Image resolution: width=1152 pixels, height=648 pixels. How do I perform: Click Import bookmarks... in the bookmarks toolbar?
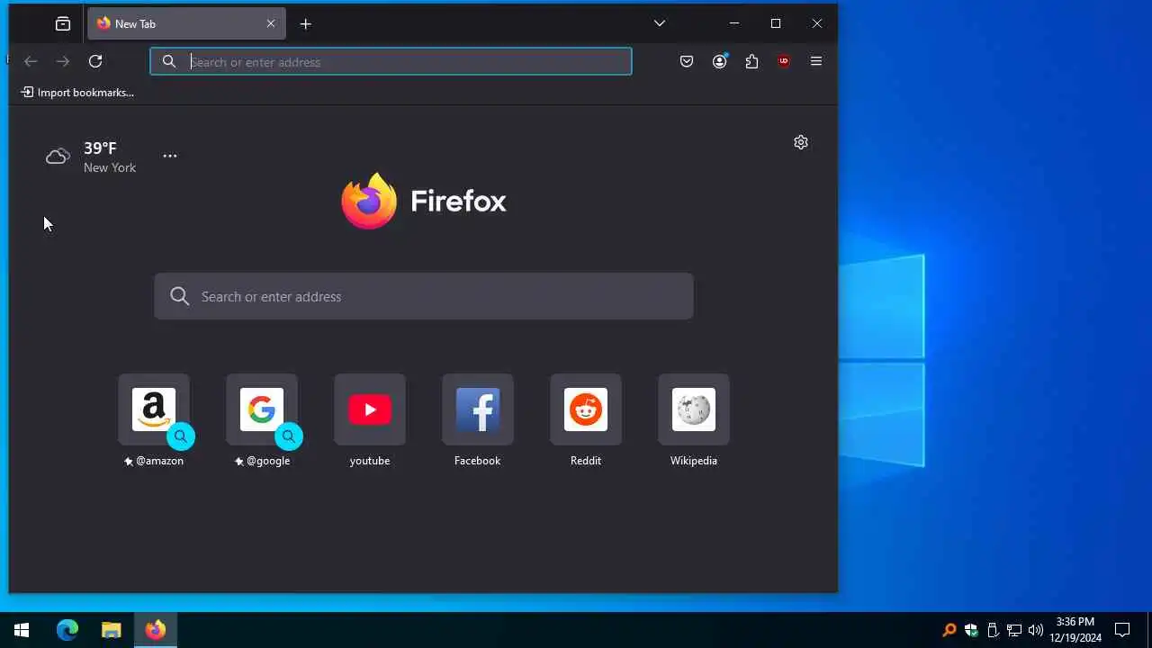tap(77, 92)
